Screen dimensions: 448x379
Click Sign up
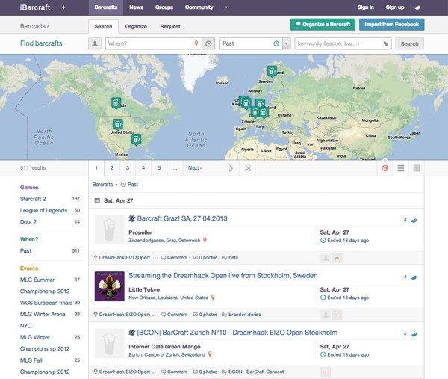[x=395, y=7]
